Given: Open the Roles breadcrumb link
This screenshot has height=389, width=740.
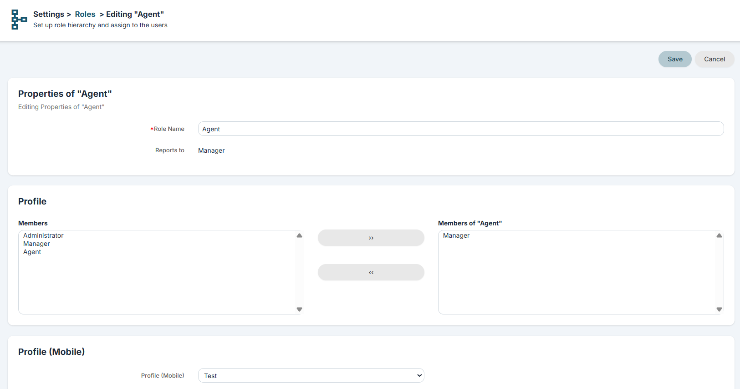Looking at the screenshot, I should point(85,14).
